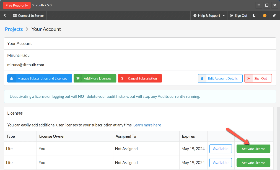This screenshot has width=280, height=170.
Task: Click first row's May 19, 2024 cell
Action: 193,149
